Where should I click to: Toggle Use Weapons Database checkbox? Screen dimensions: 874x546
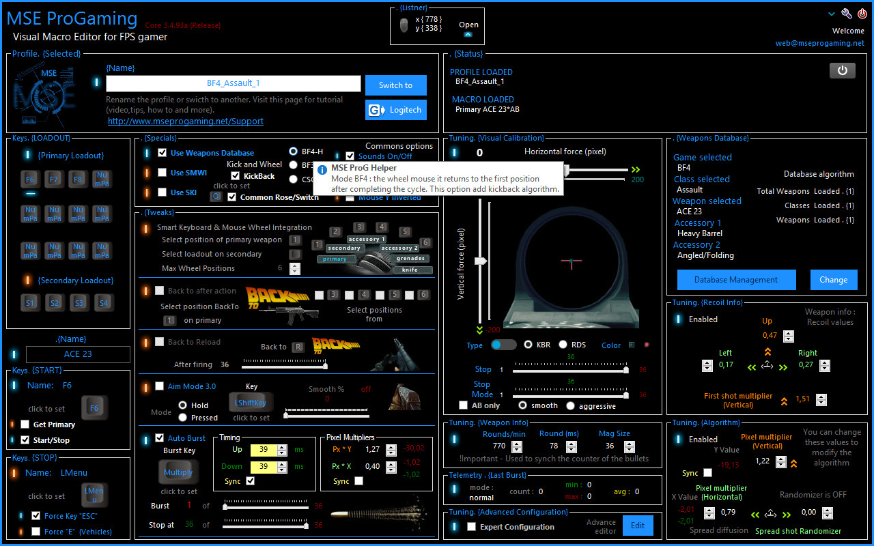[x=163, y=153]
